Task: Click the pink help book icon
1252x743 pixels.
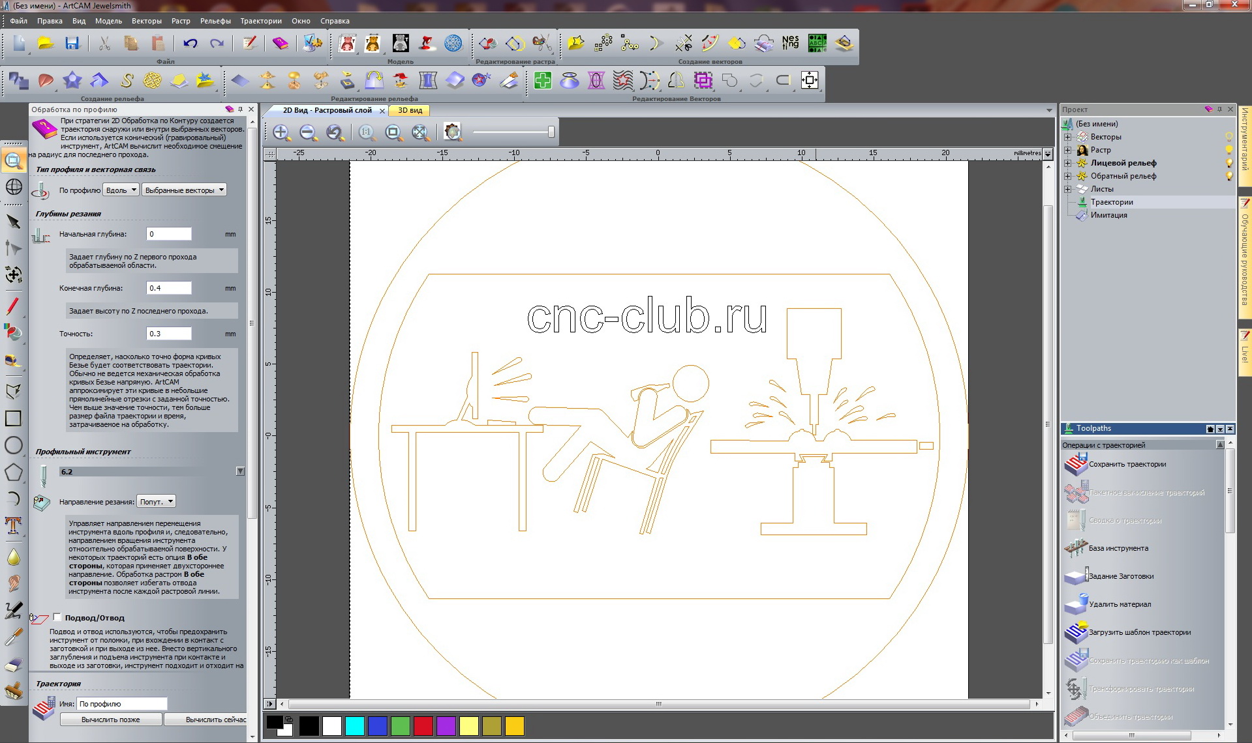Action: coord(280,44)
